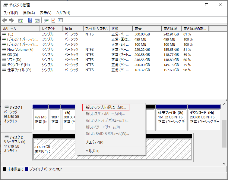Click the 正常 (ブート... status cell
Screen dimensions: 228x180
tap(121, 55)
